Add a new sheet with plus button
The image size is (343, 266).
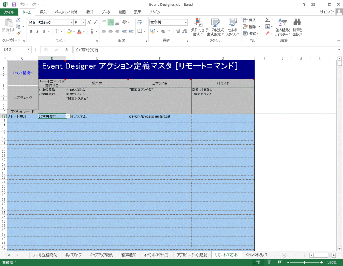(x=284, y=255)
